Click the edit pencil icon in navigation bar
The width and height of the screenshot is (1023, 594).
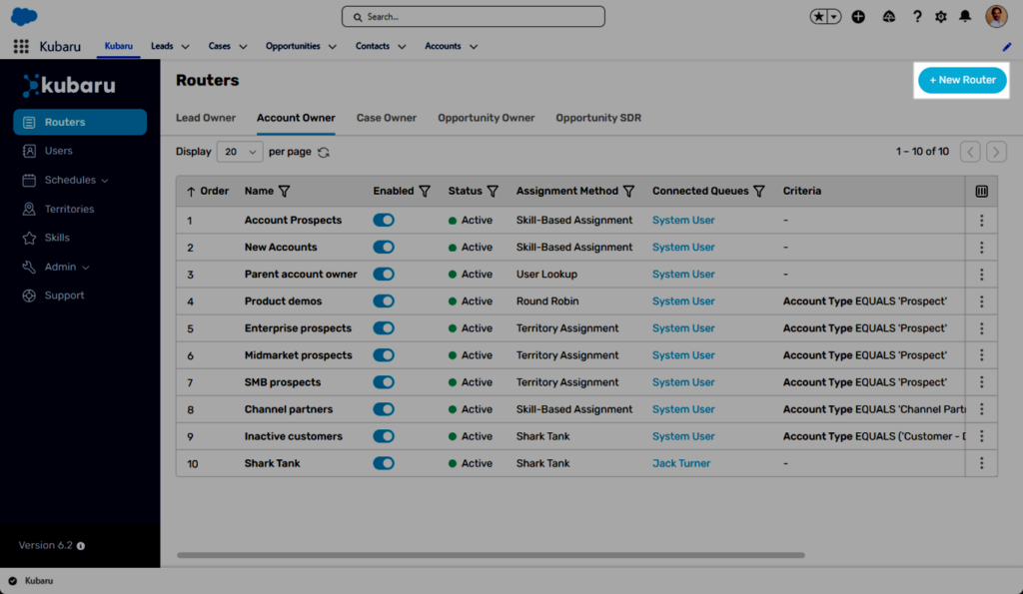coord(1006,47)
